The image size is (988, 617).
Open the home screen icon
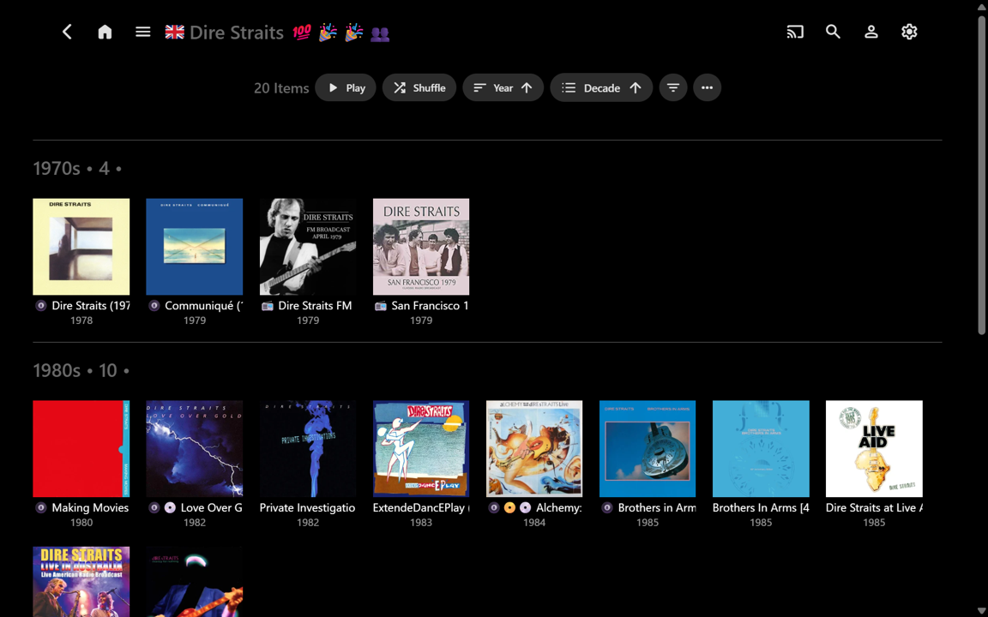[105, 32]
